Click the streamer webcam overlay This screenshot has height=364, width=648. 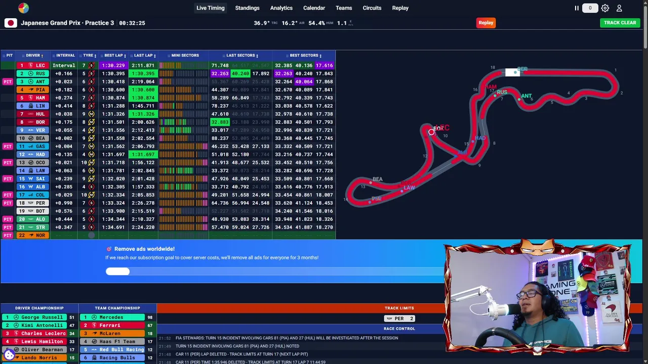point(538,298)
